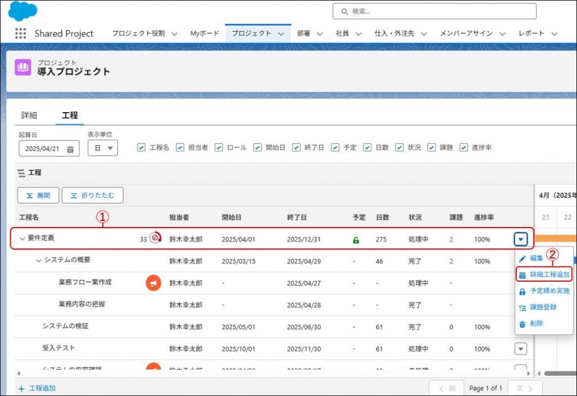This screenshot has width=577, height=396.
Task: Click the calendar icon in 起算日 field
Action: [x=70, y=149]
